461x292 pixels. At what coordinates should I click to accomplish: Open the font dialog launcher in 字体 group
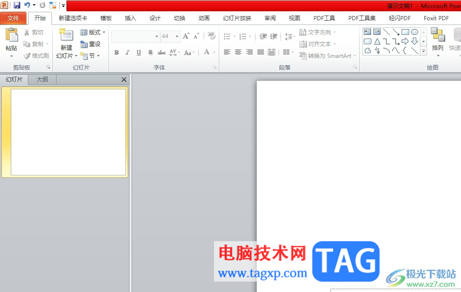pos(215,67)
